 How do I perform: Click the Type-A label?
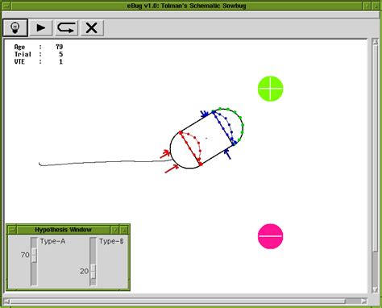(x=52, y=241)
